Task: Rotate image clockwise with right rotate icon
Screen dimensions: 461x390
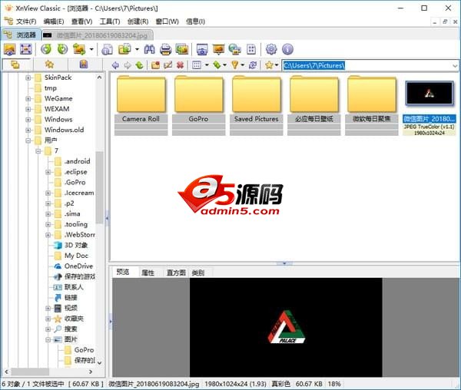Action: tap(62, 49)
